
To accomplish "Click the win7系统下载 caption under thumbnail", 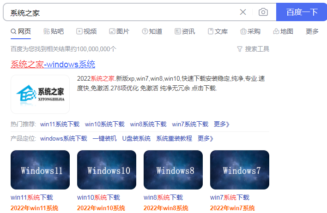I will [230, 197].
